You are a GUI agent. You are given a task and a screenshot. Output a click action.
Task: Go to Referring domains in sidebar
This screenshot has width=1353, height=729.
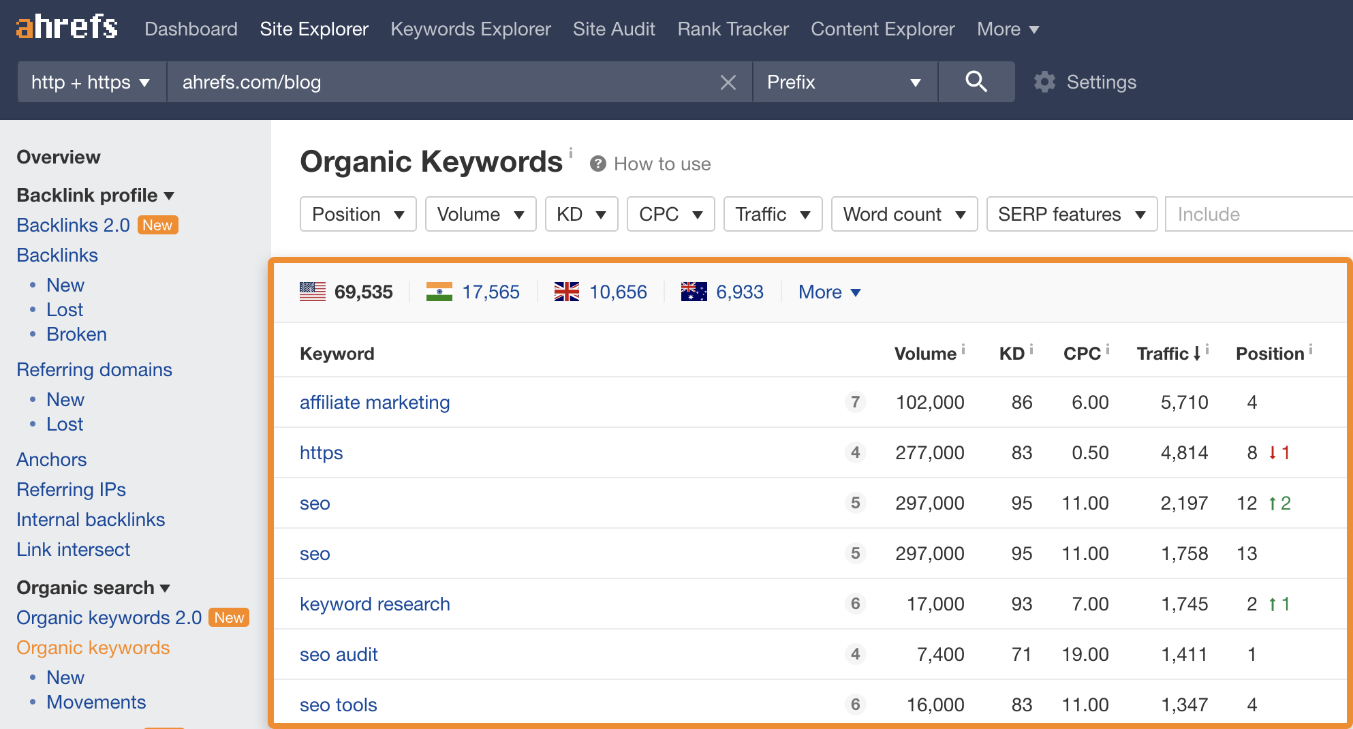94,369
